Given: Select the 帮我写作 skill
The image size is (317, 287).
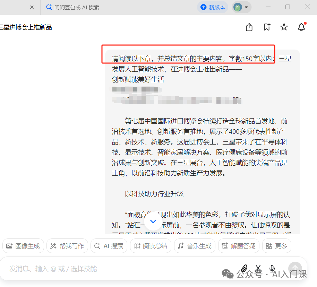Looking at the screenshot, I should [67, 246].
